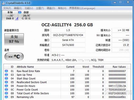Click the blue status dot for Reallocated Sectors Count
Screen dimensions: 134x100
[x=6, y=82]
